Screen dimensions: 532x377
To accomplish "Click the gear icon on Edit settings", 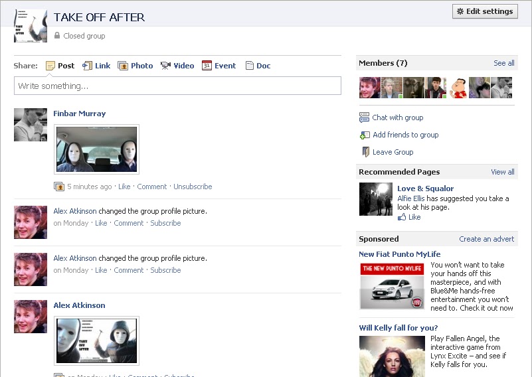I will tap(460, 11).
